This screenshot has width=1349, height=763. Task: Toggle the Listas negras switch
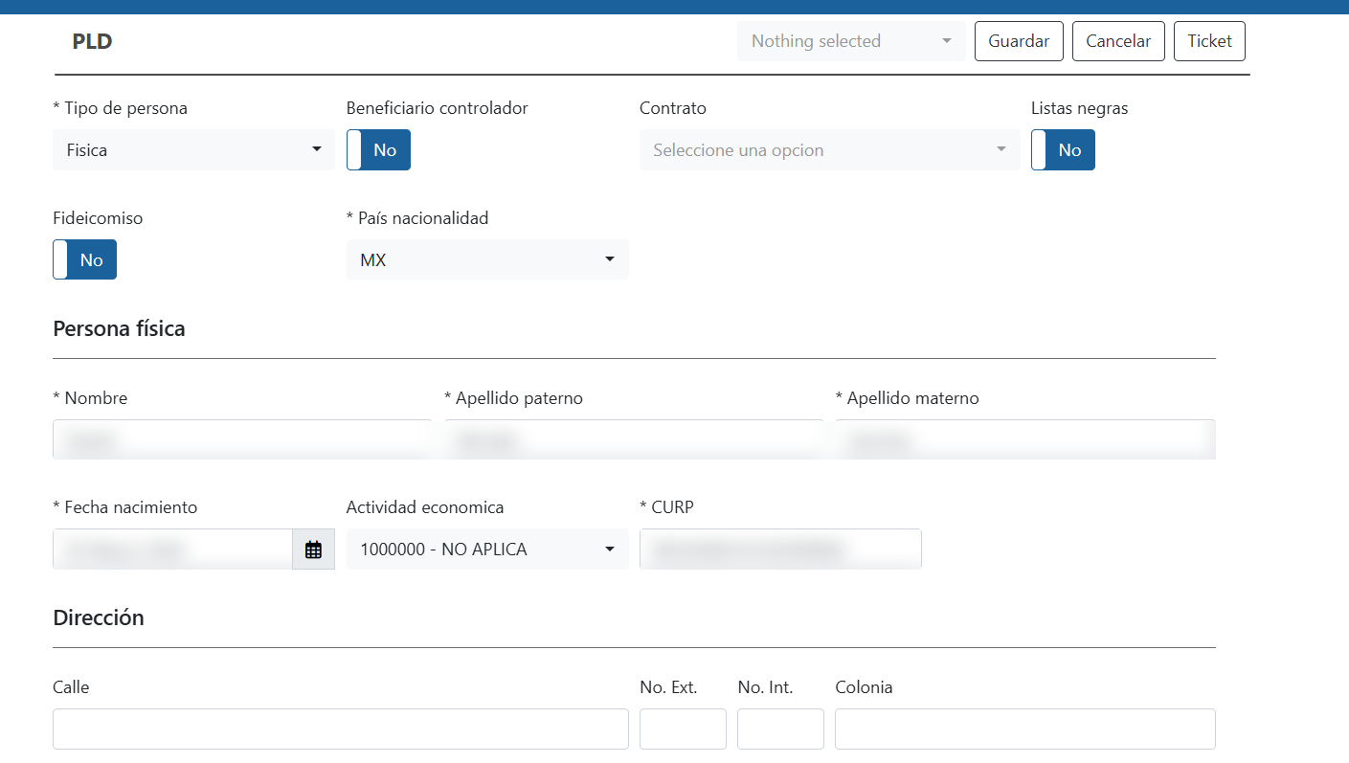(1063, 150)
